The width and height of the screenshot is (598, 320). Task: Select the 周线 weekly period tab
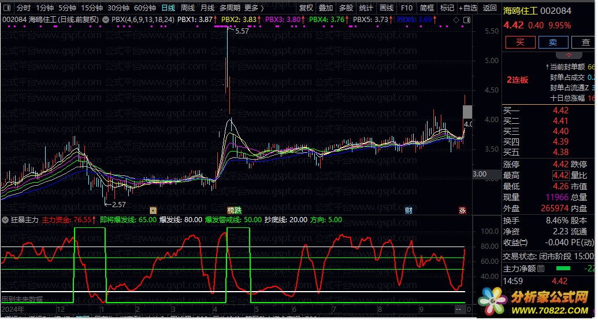(188, 8)
